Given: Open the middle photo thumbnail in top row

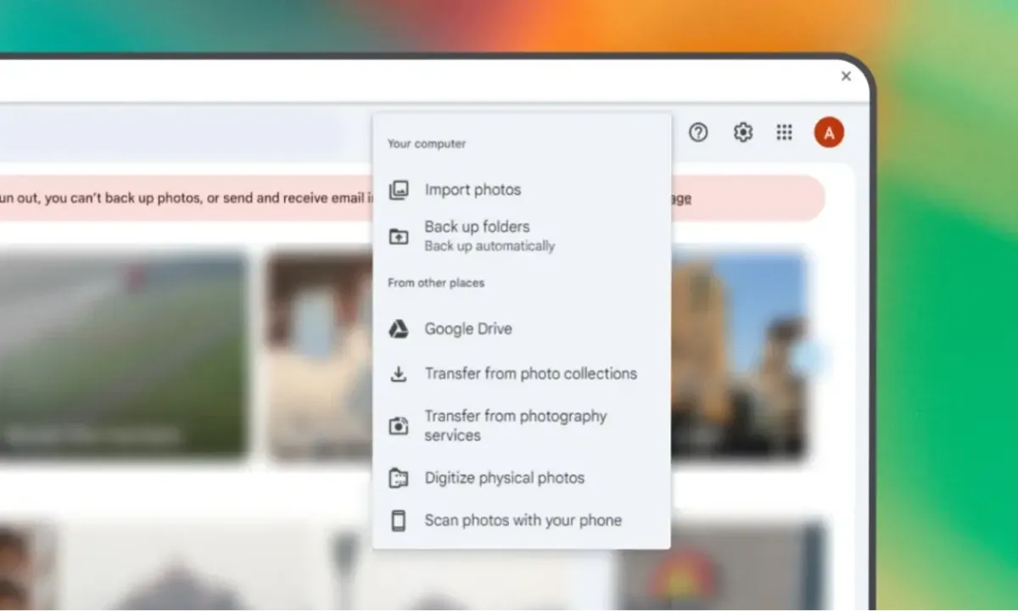Looking at the screenshot, I should [x=318, y=355].
